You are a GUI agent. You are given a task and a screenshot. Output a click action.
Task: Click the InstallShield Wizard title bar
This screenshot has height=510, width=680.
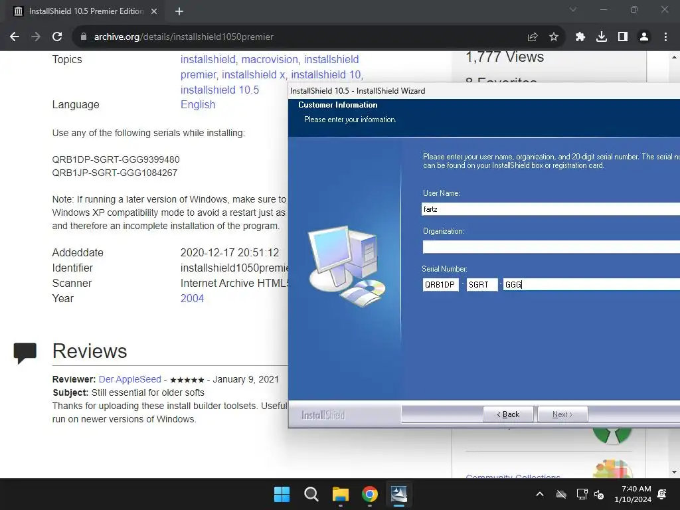tap(484, 90)
